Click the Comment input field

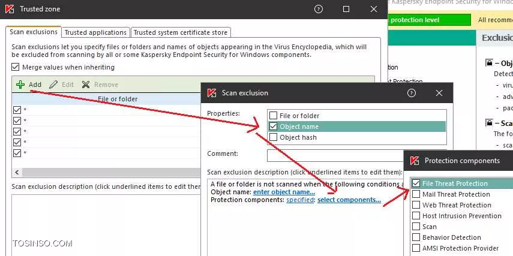pos(335,156)
